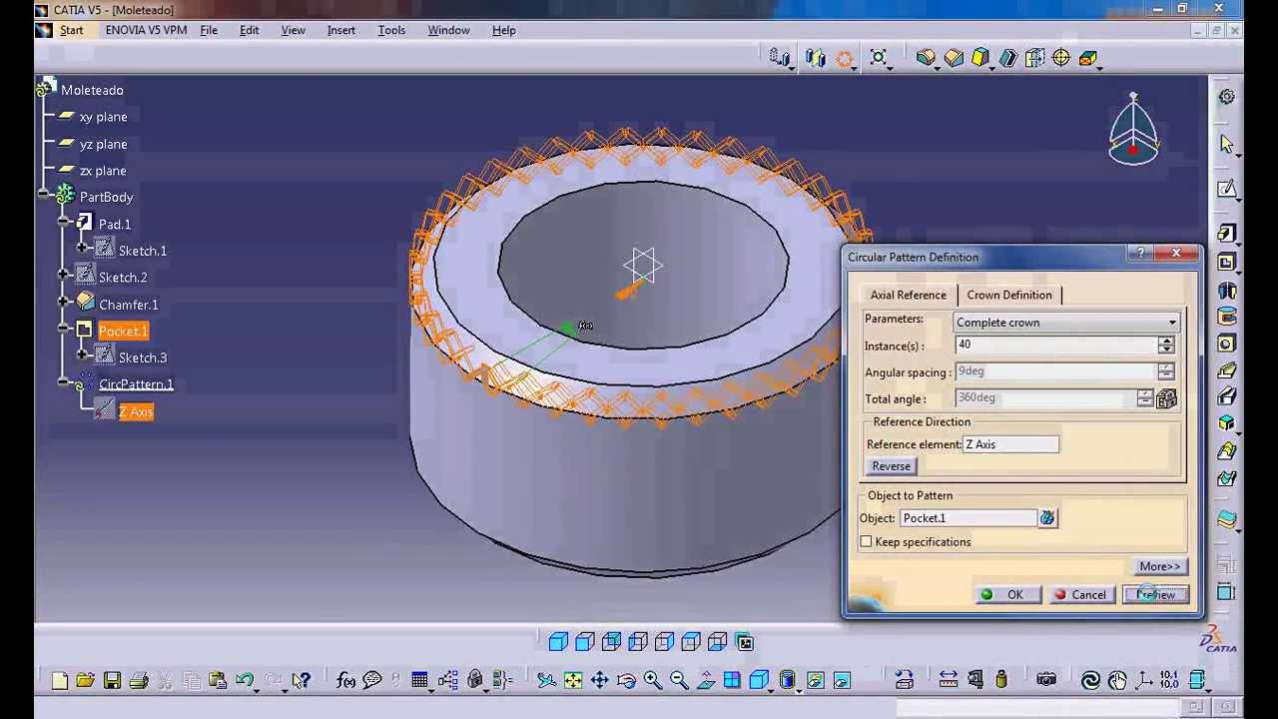Click the compass in the 3D view
This screenshot has width=1278, height=719.
tap(1133, 130)
